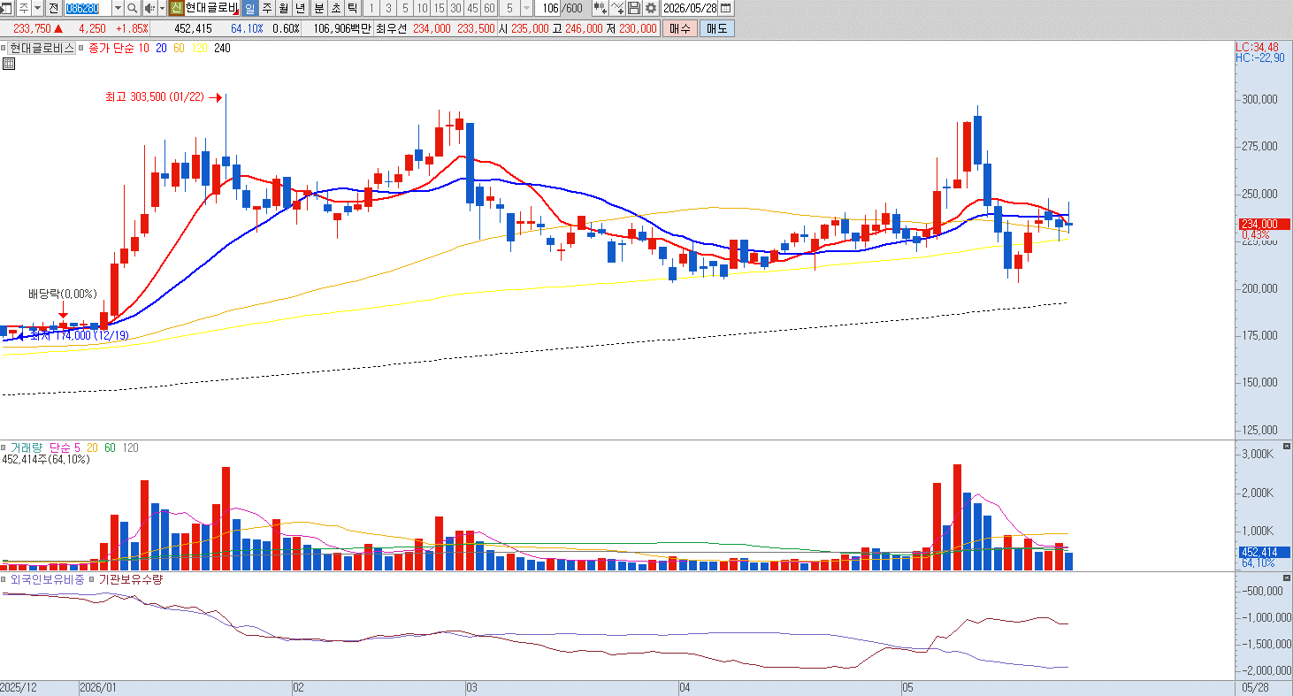Select the 240 moving average legend
Image resolution: width=1293 pixels, height=696 pixels.
(222, 49)
